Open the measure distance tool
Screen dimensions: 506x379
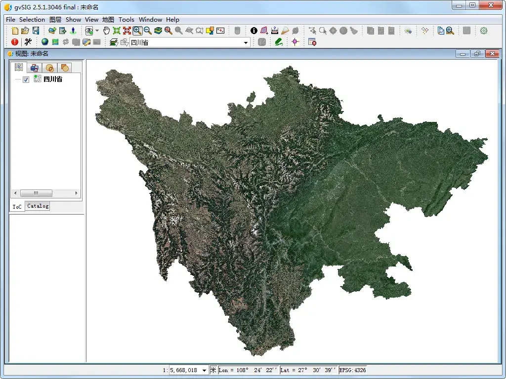[x=275, y=30]
